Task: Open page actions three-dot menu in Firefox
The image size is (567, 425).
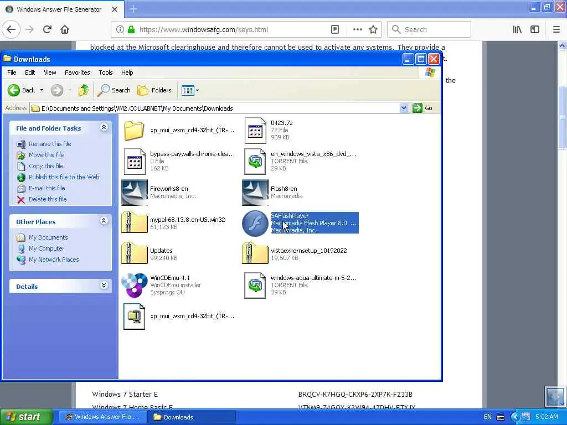Action: [357, 29]
